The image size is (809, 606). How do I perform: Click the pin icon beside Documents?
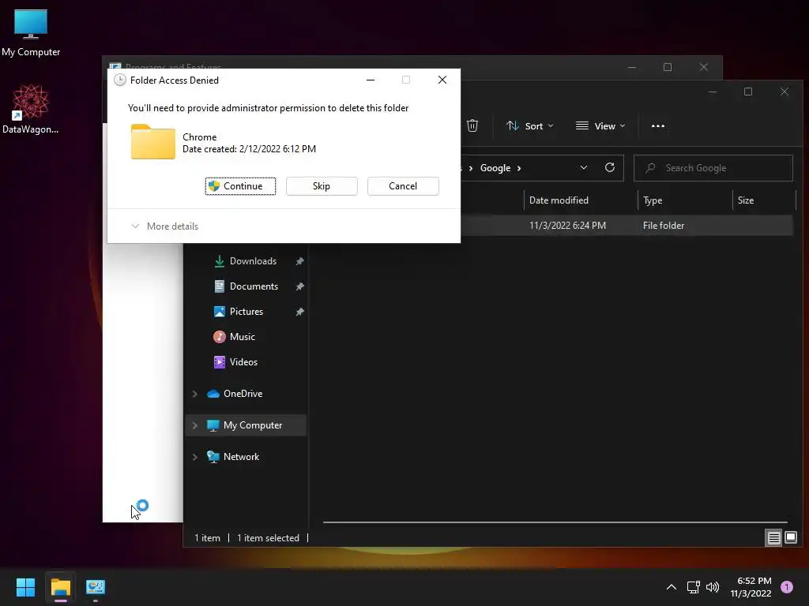tap(299, 286)
